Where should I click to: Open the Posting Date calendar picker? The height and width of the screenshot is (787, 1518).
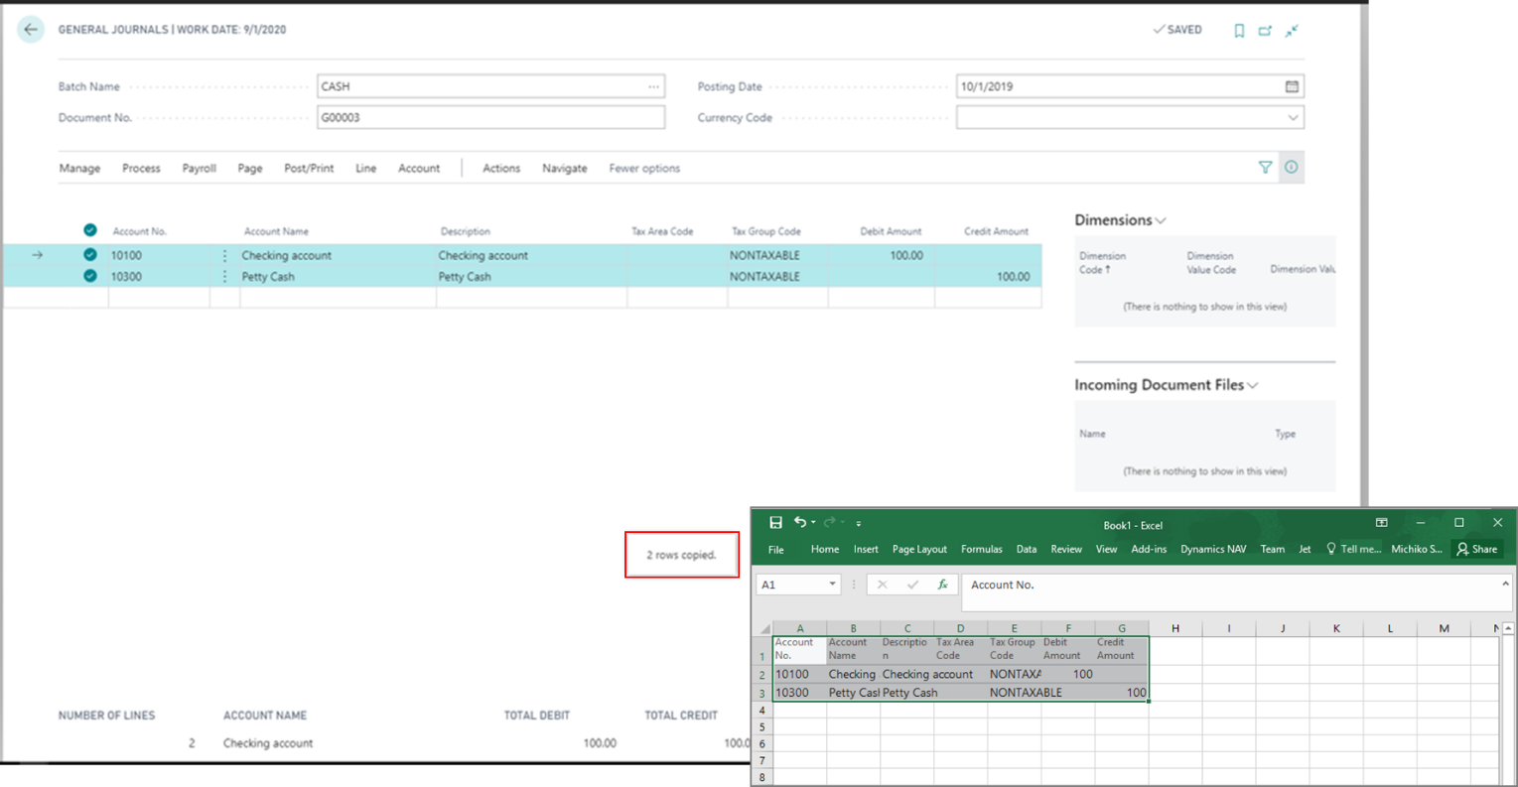1292,86
